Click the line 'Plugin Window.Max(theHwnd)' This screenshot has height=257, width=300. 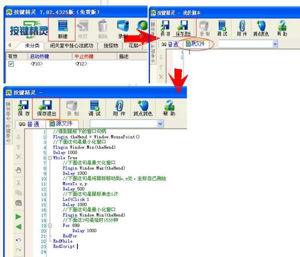pyautogui.click(x=94, y=168)
